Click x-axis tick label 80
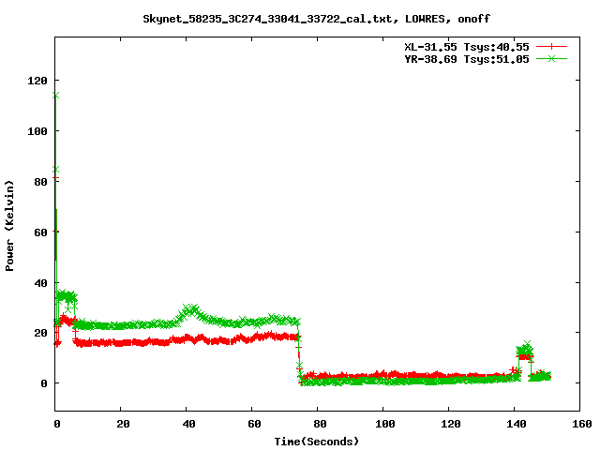This screenshot has height=450, width=600. 320,424
